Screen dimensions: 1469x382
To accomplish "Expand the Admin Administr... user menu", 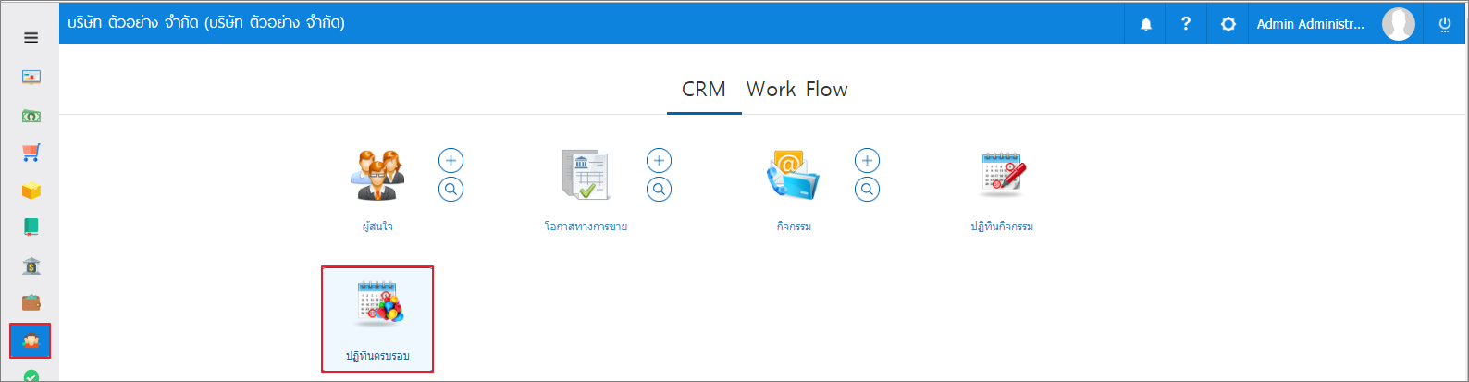I will pos(1309,24).
